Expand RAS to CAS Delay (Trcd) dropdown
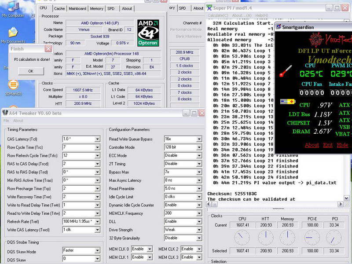The height and width of the screenshot is (264, 352). click(97, 164)
